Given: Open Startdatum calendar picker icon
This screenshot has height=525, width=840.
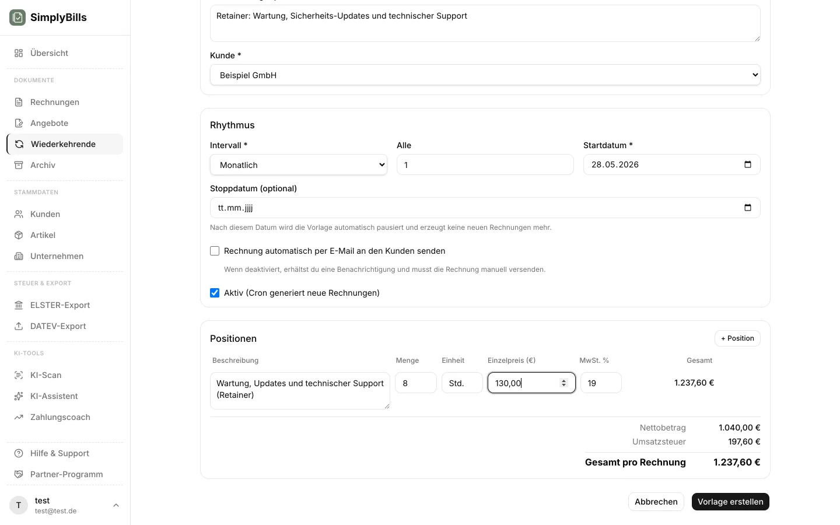Looking at the screenshot, I should (x=748, y=164).
